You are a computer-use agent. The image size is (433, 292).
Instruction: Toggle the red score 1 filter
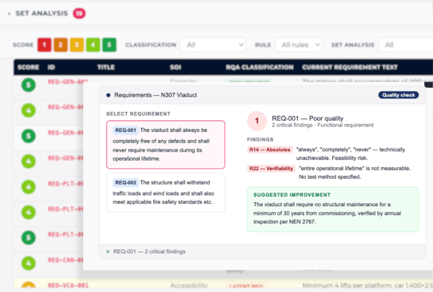click(x=45, y=45)
